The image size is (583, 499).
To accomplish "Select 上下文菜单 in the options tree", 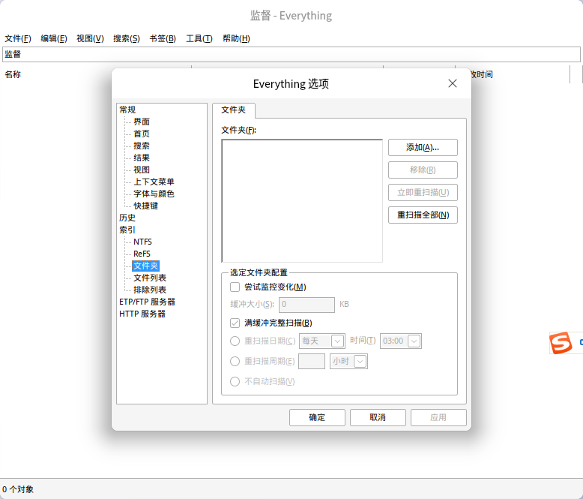I will (154, 182).
